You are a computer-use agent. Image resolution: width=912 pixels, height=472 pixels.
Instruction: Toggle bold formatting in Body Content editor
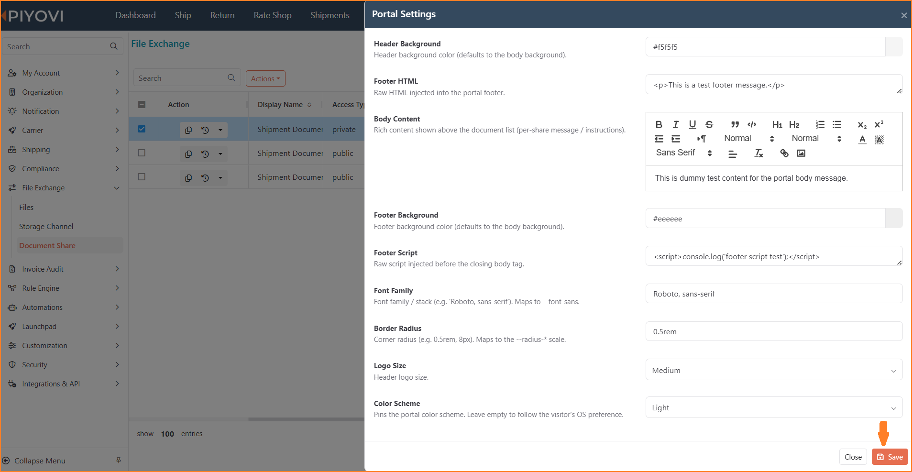tap(659, 124)
